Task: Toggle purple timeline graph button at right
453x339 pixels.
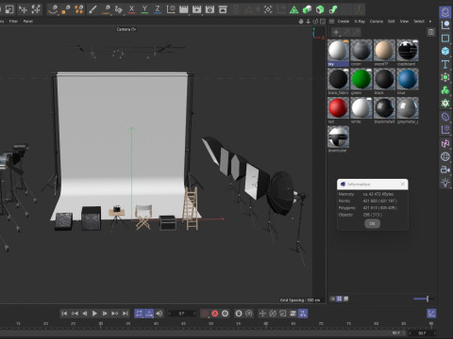Action: [x=431, y=314]
